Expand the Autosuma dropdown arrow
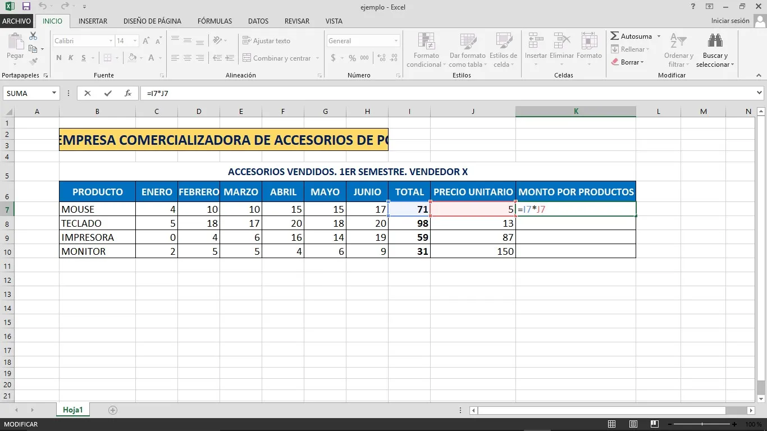The image size is (767, 431). [659, 36]
